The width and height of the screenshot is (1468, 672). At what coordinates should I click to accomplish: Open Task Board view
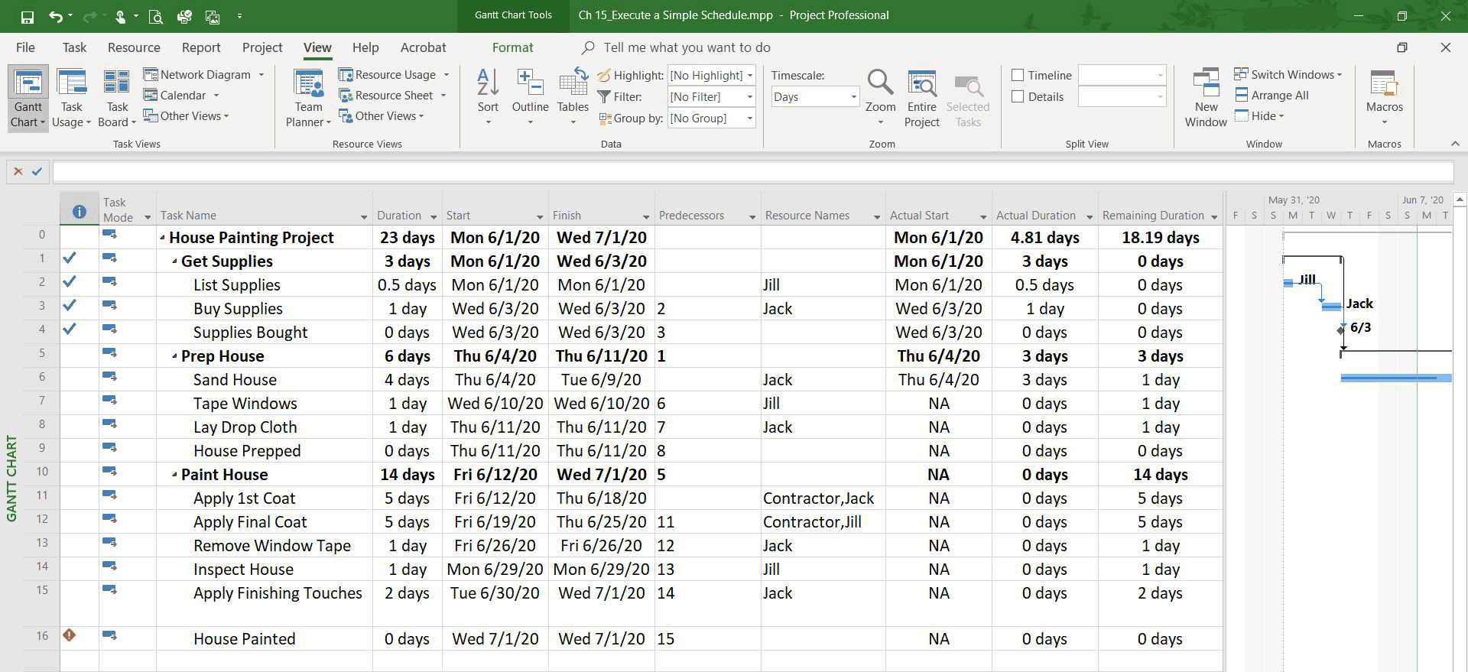(117, 99)
